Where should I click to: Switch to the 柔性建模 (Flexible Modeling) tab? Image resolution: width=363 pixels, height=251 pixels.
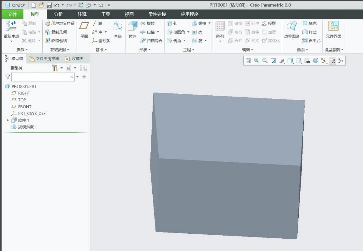point(157,14)
